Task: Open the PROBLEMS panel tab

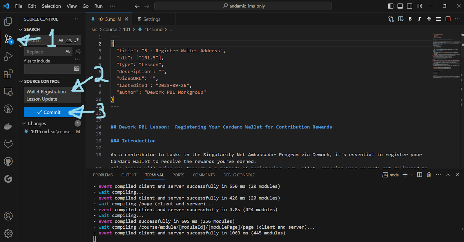Action: click(103, 175)
